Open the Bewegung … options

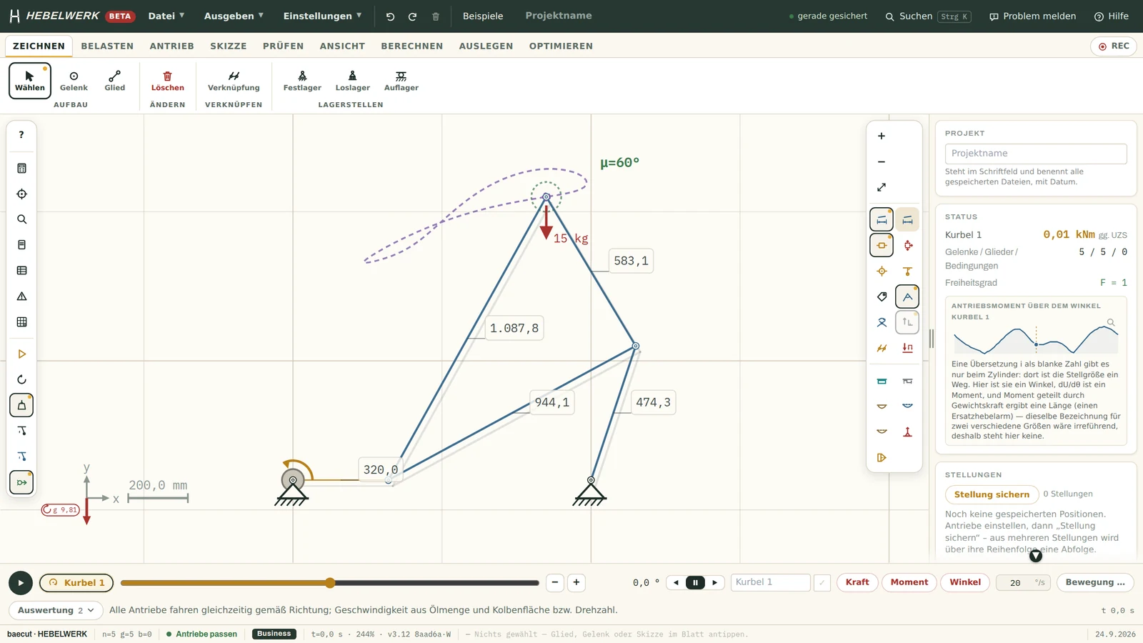tap(1095, 582)
